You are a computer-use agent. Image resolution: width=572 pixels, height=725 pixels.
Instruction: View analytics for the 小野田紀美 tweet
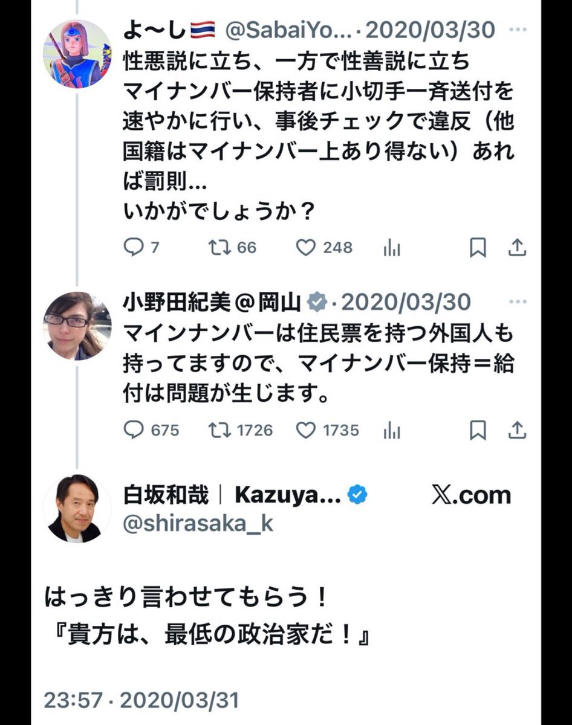pos(392,430)
